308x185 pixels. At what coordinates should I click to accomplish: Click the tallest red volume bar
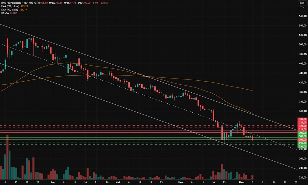[7, 157]
